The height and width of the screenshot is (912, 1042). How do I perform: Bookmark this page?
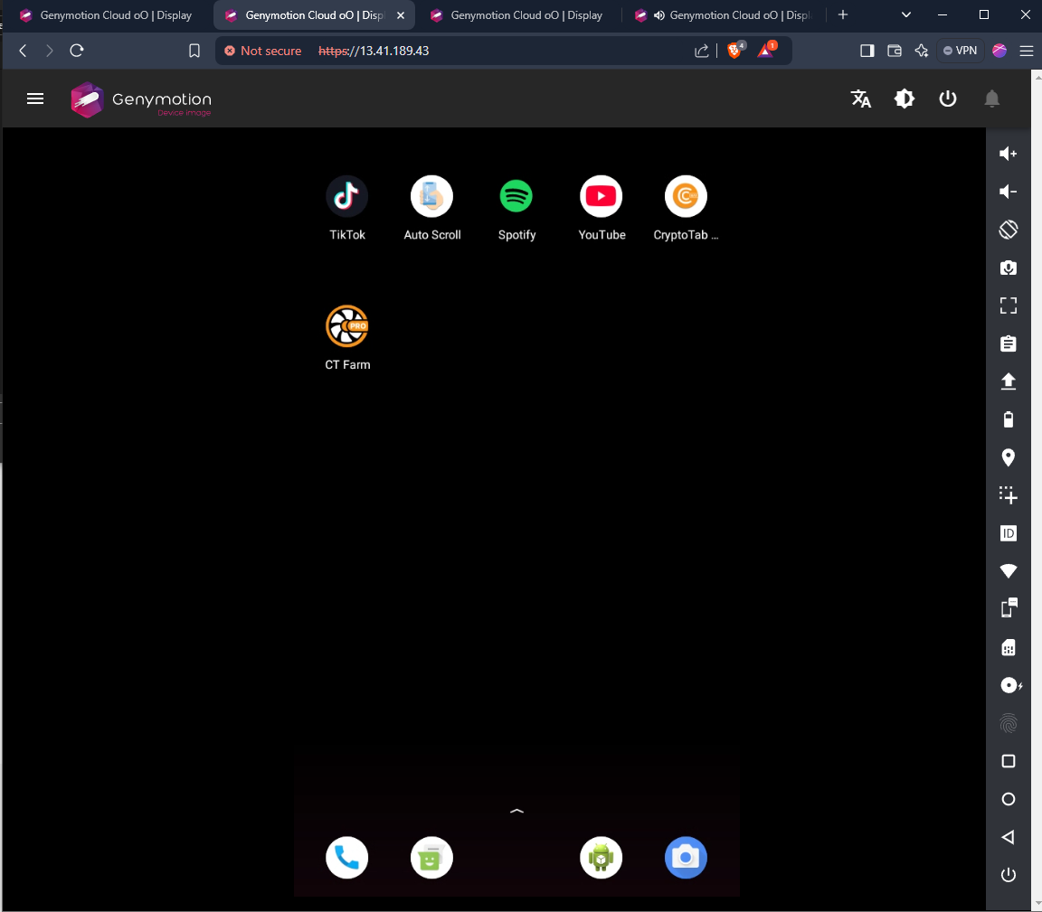click(194, 51)
